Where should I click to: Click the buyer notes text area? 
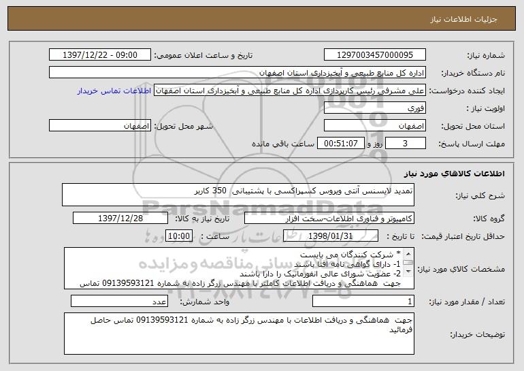239,334
